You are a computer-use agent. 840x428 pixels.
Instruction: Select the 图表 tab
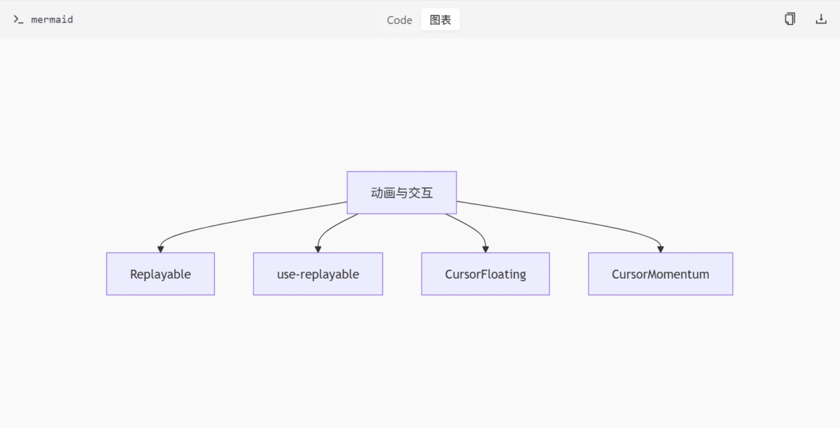click(440, 20)
